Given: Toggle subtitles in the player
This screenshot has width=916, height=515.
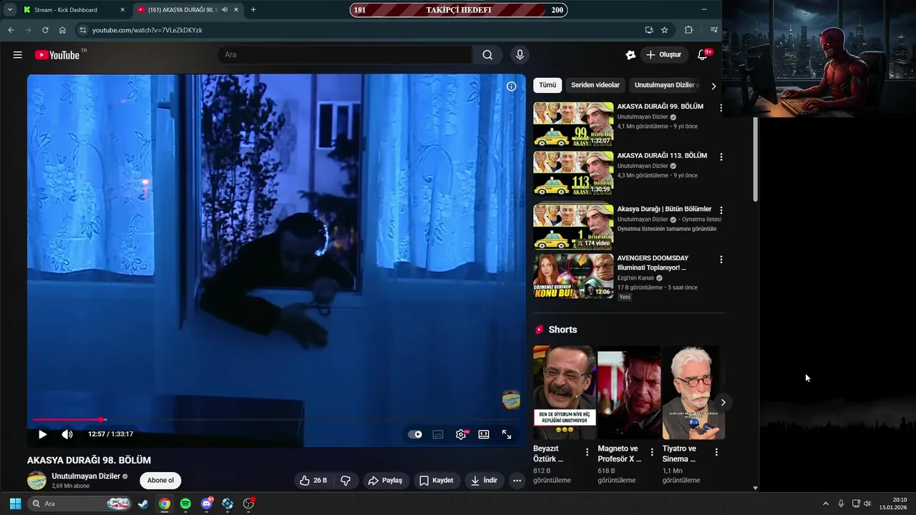Looking at the screenshot, I should [x=438, y=434].
